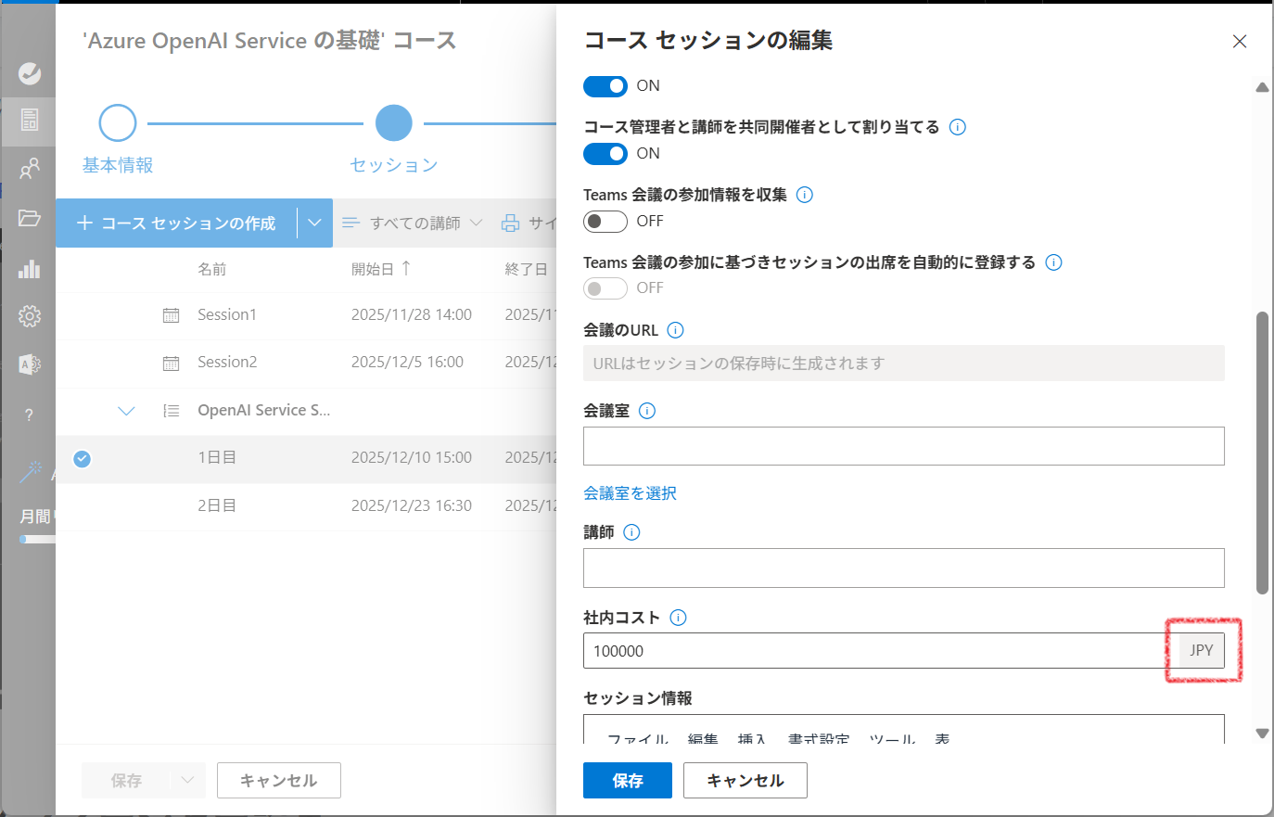Click the 名前 column header
1274x817 pixels.
pos(212,269)
